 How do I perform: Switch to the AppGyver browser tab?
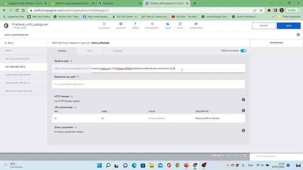(x=119, y=3)
